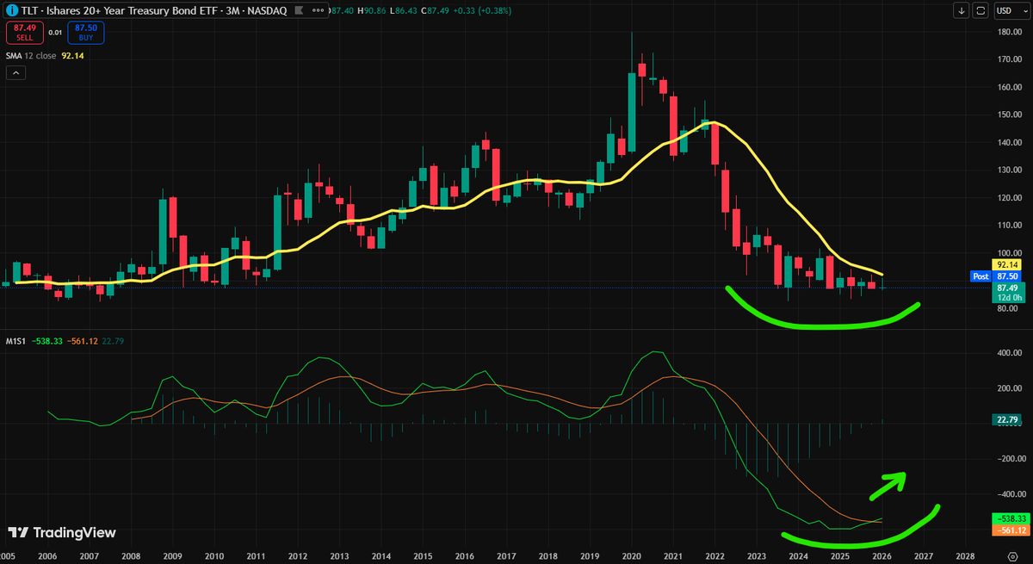
Task: Click the down-arrow button beside the fullscreen icon
Action: [x=962, y=10]
